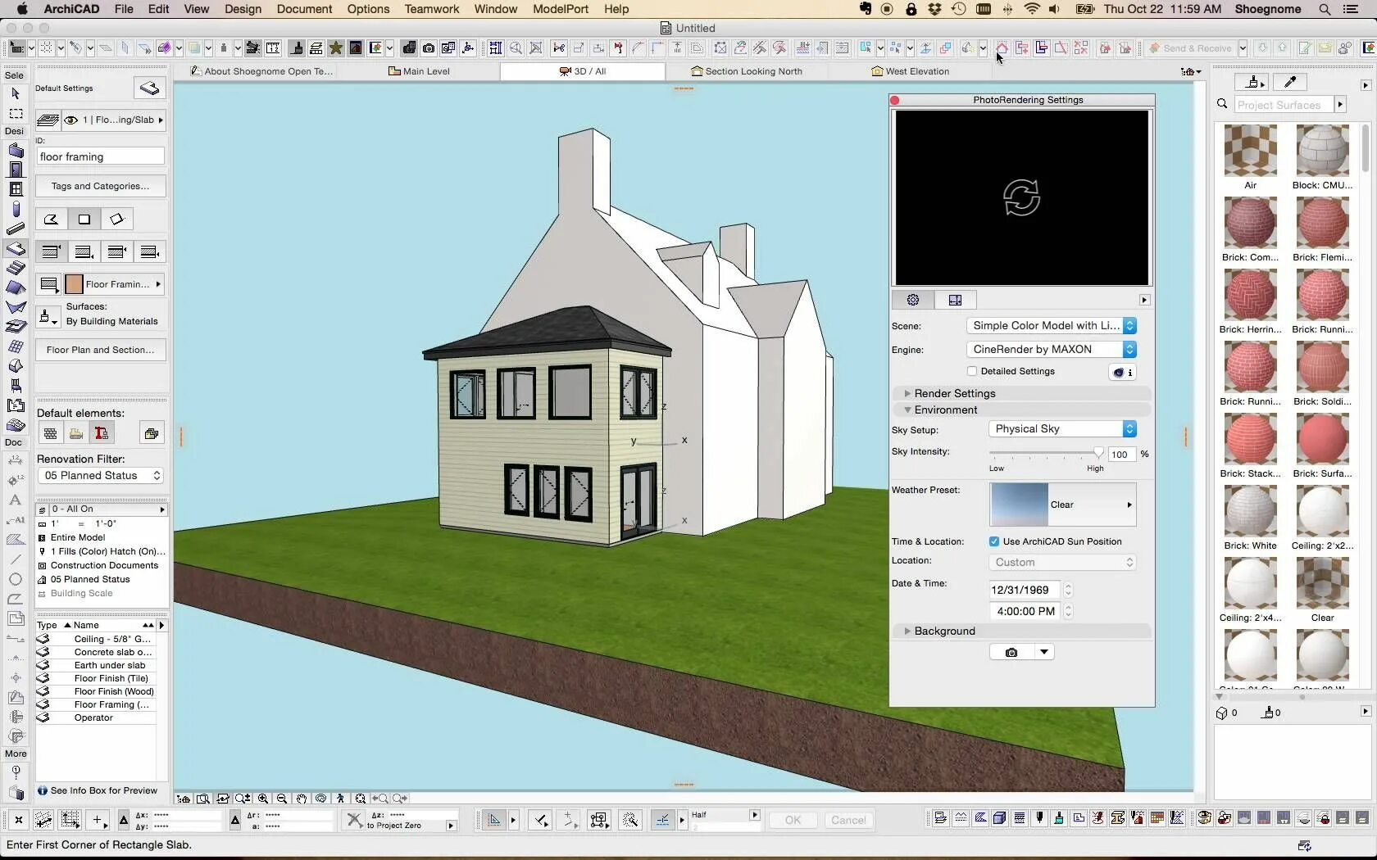This screenshot has height=860, width=1377.
Task: Select rotated rectangle slab geometry method
Action: pos(116,220)
